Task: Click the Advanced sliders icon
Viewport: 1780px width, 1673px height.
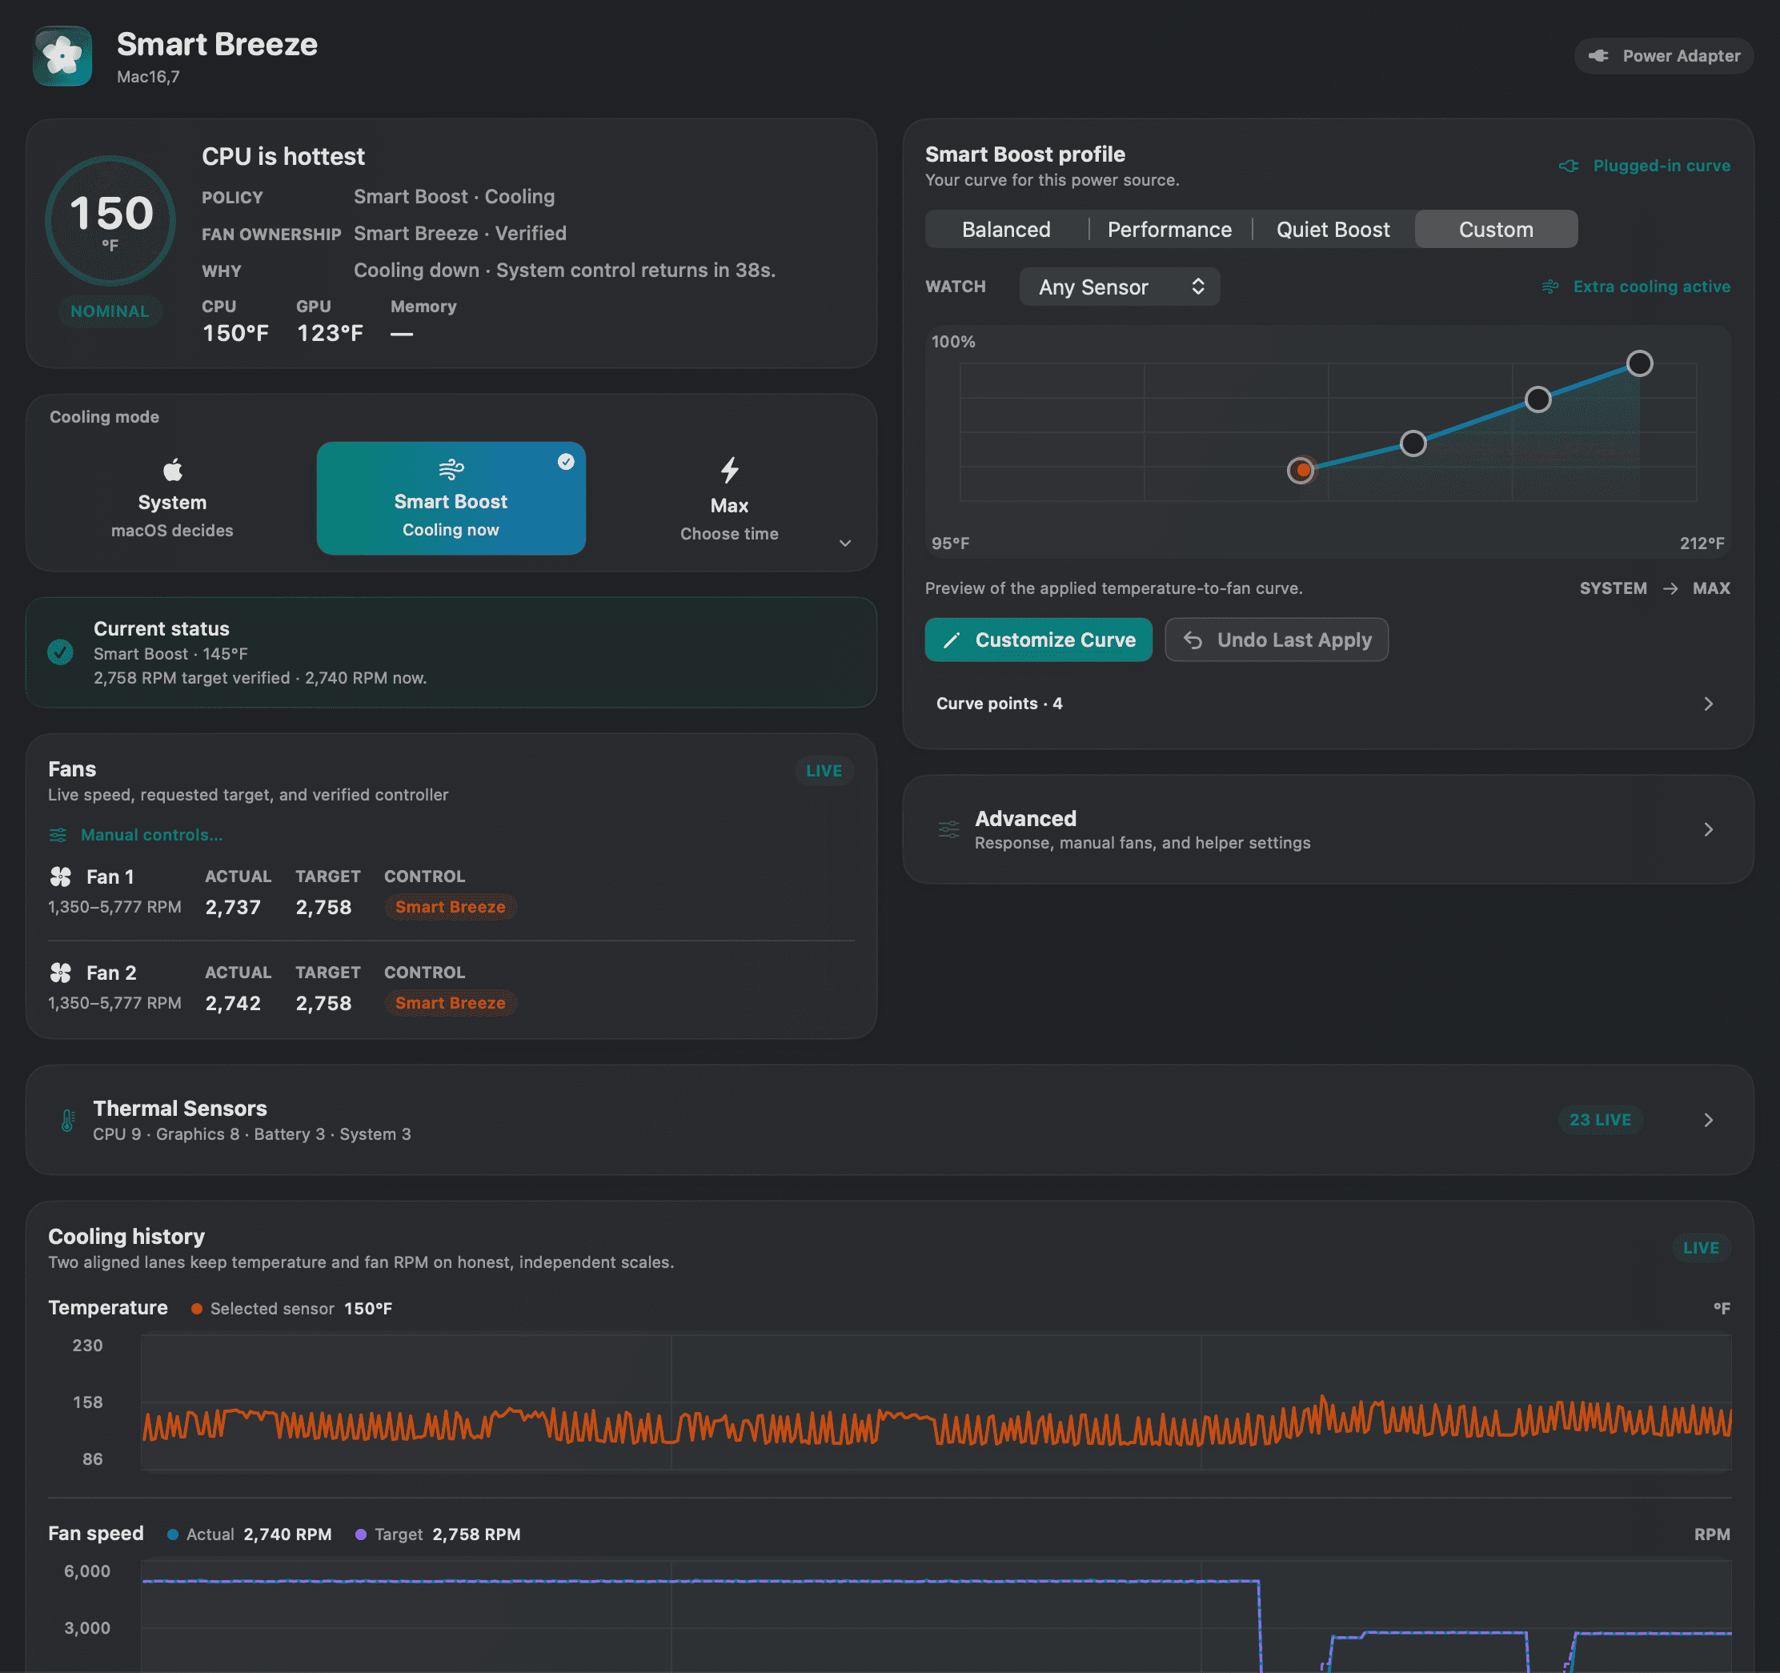Action: tap(949, 829)
